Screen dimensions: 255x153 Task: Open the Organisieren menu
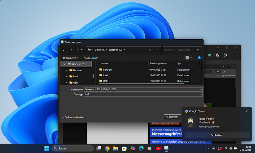pyautogui.click(x=71, y=58)
